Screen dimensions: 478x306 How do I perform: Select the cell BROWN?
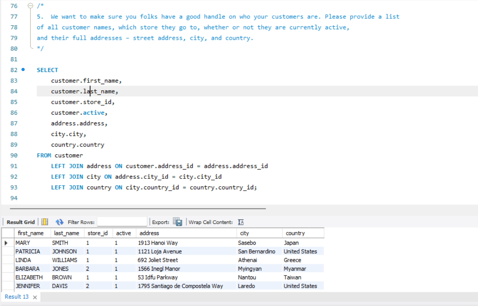[67, 277]
